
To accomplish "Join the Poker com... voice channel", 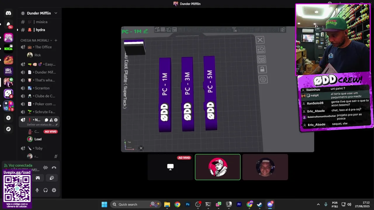I will pyautogui.click(x=39, y=104).
